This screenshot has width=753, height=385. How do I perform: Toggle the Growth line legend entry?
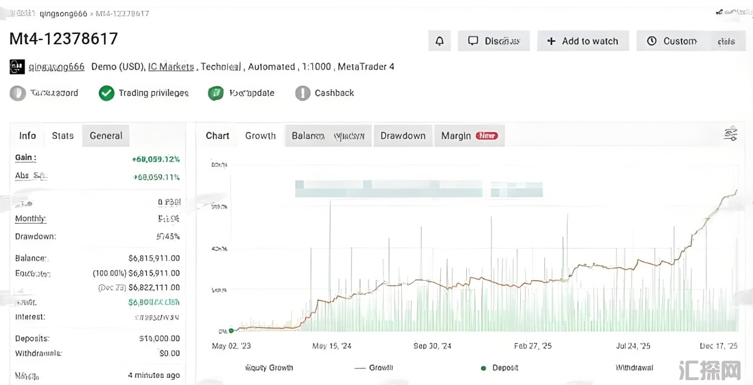click(373, 367)
